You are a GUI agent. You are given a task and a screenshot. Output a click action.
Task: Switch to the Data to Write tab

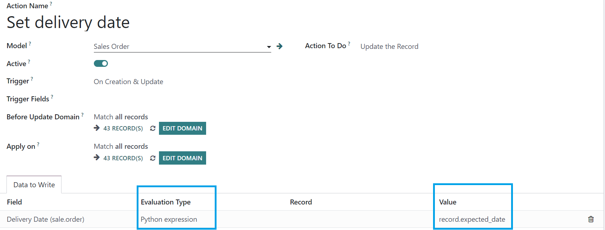[x=34, y=185]
